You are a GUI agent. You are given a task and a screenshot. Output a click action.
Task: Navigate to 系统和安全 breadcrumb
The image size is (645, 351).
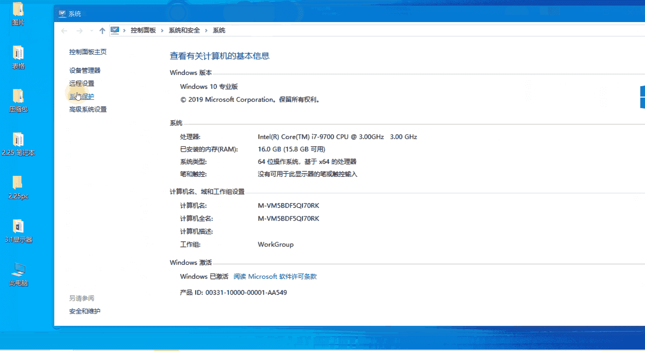click(184, 30)
